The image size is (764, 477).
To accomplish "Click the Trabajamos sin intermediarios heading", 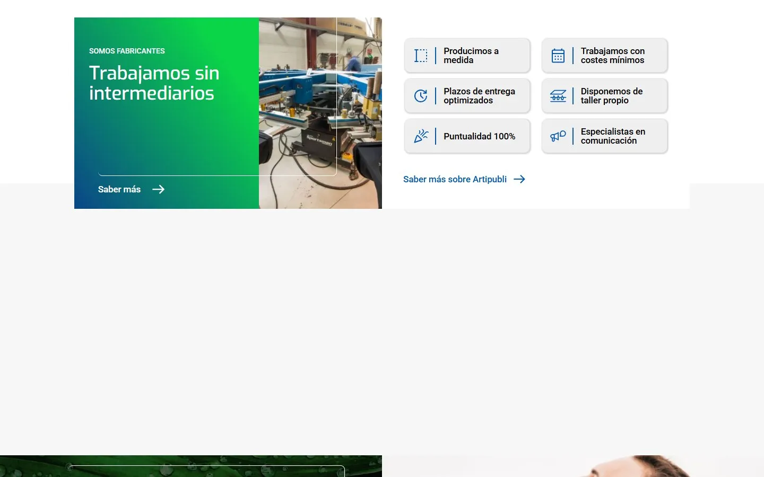I will click(x=154, y=83).
